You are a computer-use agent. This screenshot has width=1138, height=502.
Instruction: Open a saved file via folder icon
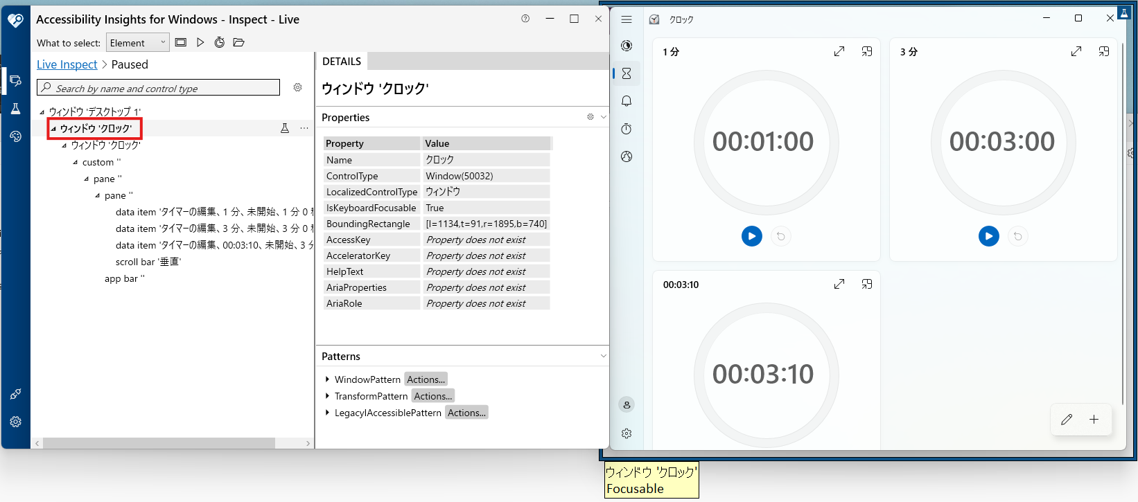point(239,42)
